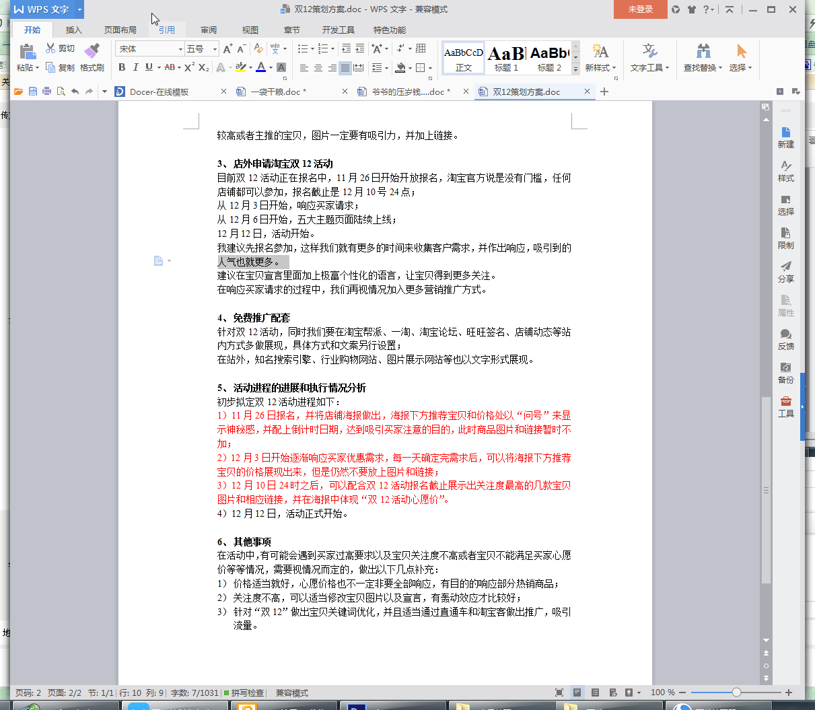
Task: Switch to full screen view in status bar
Action: click(559, 693)
